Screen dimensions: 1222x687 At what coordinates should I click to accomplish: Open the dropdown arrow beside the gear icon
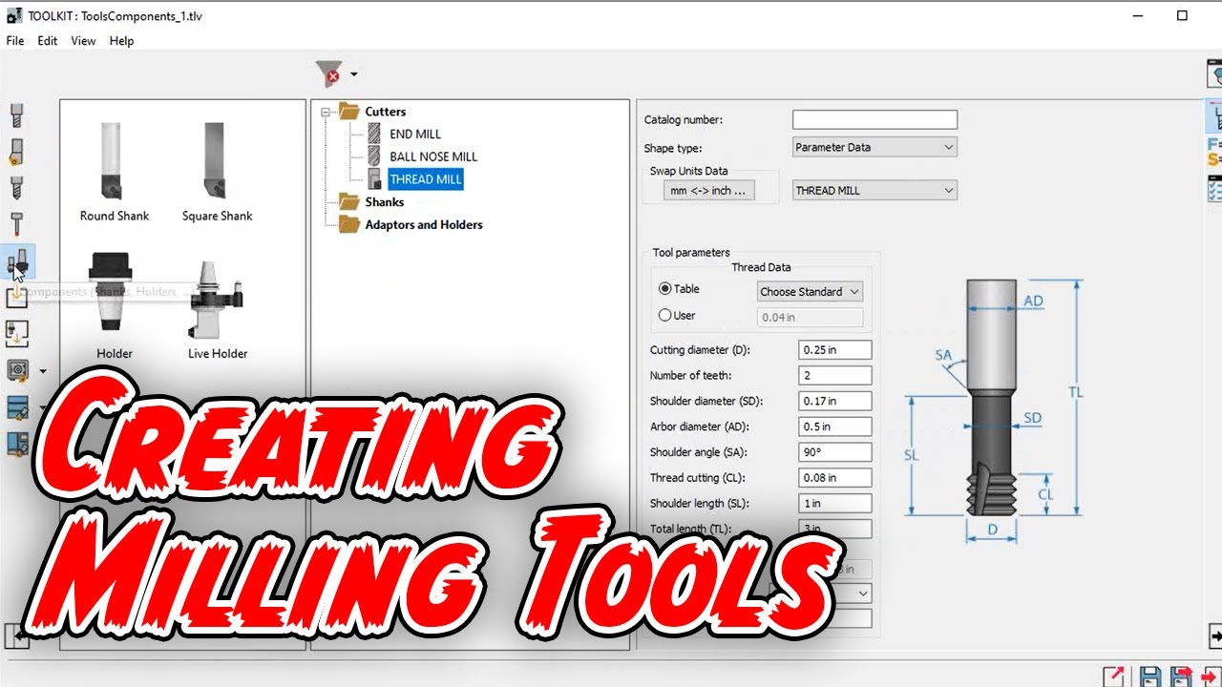(x=43, y=371)
